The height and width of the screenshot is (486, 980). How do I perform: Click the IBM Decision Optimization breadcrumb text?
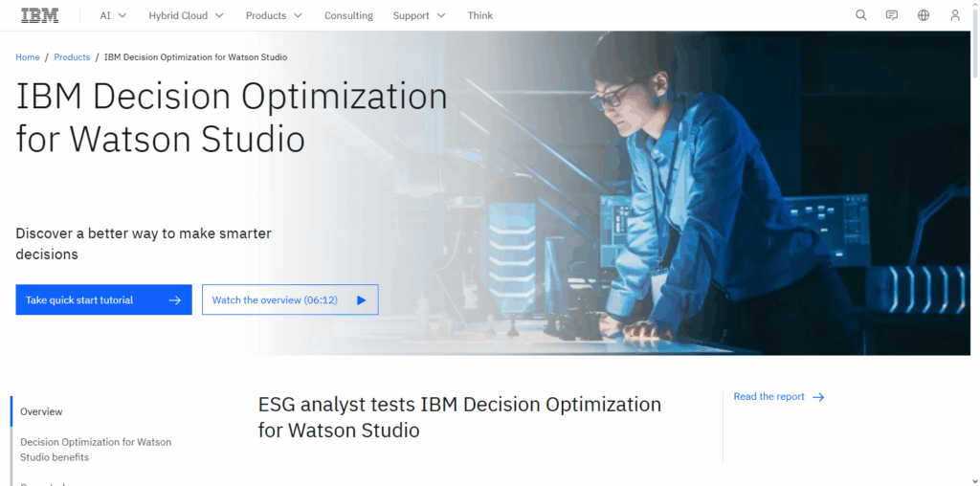[x=195, y=56]
